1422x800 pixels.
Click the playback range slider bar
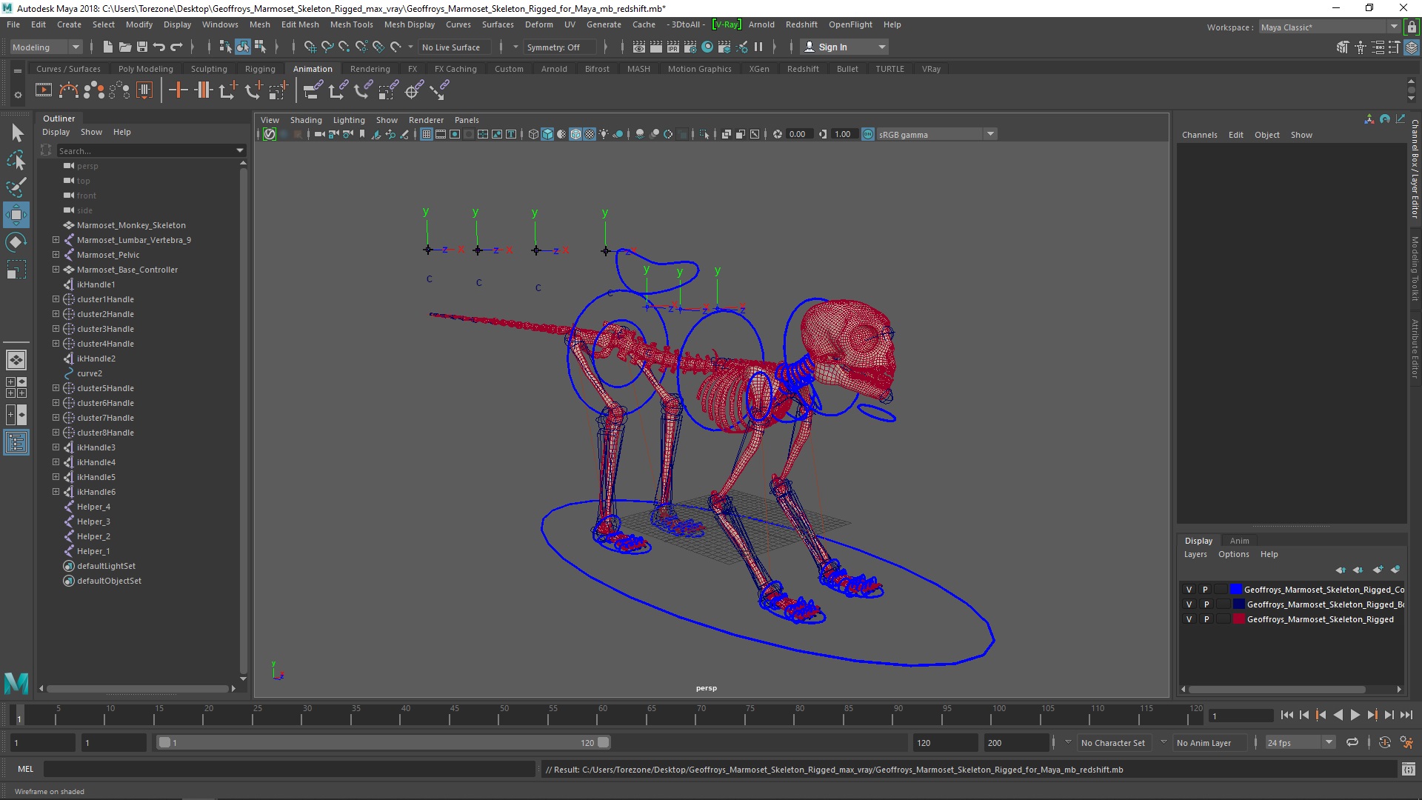(384, 742)
